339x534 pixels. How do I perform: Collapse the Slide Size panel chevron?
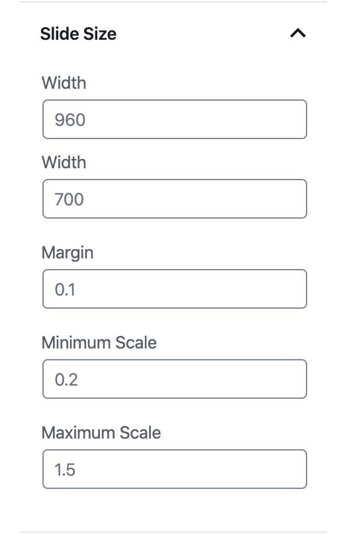tap(298, 33)
